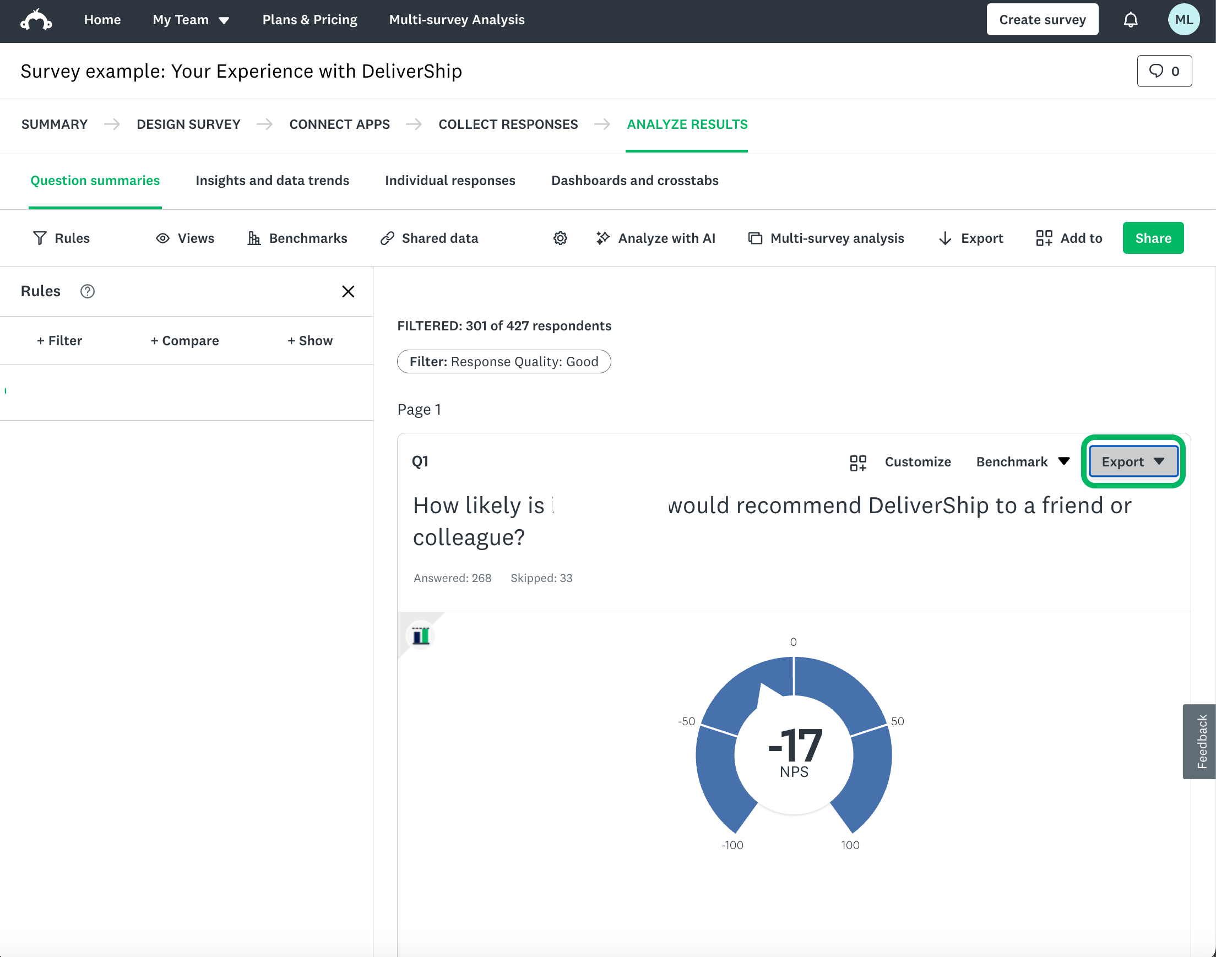The image size is (1216, 957).
Task: Open Analyze with AI sparkle tool
Action: coord(655,238)
